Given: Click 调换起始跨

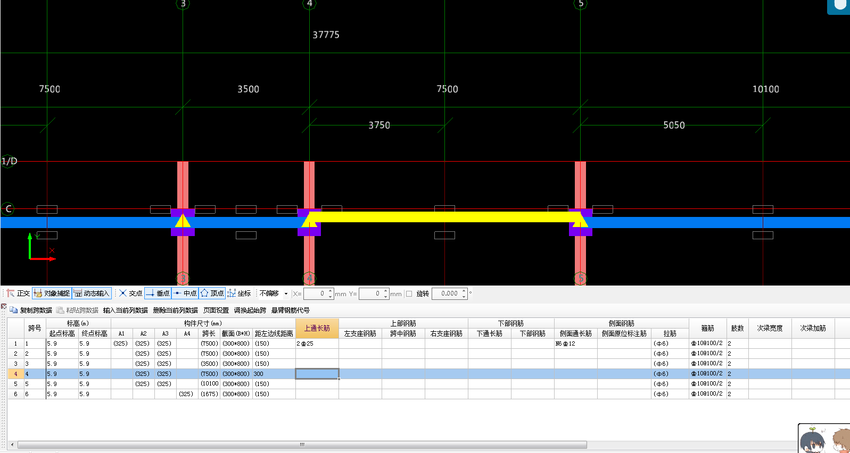Looking at the screenshot, I should click(x=250, y=310).
